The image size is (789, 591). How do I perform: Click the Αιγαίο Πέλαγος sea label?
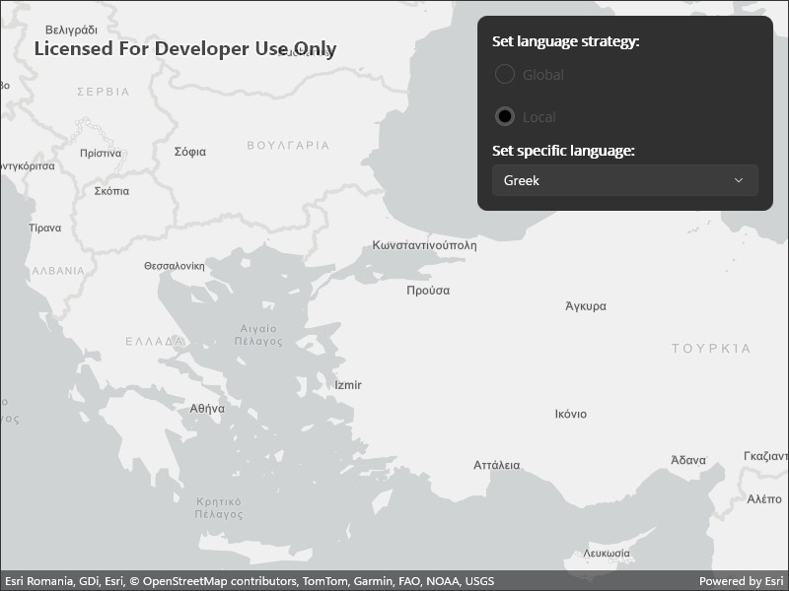(x=258, y=335)
